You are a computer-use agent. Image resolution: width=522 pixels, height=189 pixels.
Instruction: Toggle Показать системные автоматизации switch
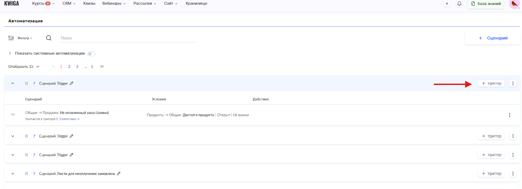pos(91,54)
